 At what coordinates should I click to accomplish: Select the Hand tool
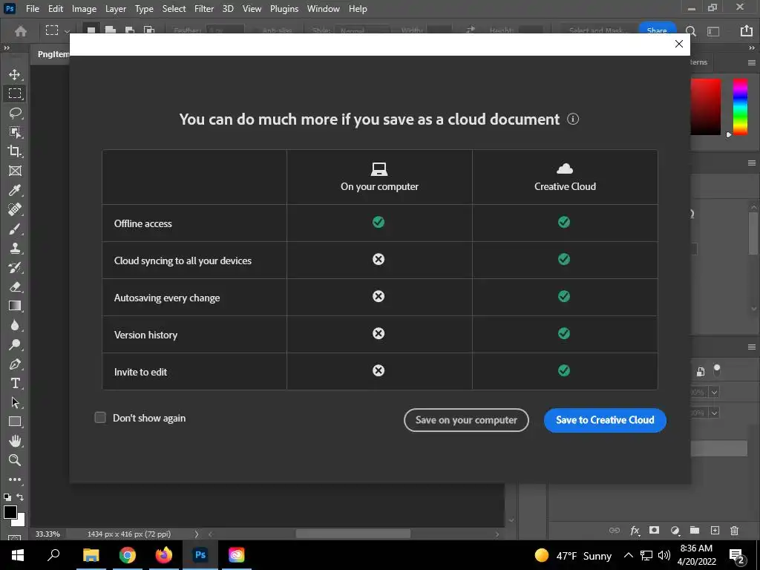pyautogui.click(x=15, y=441)
